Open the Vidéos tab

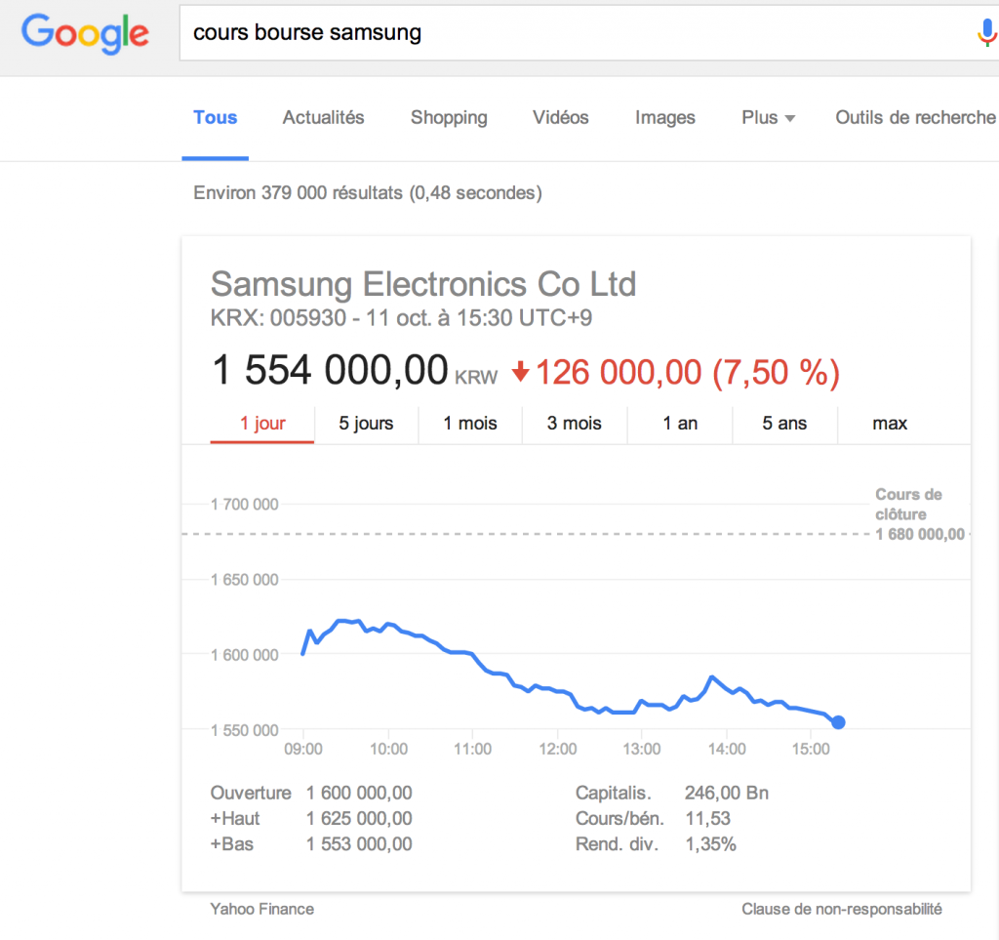point(561,117)
